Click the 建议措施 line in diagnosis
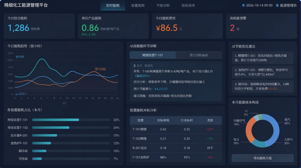The width and height of the screenshot is (301, 168). point(162,96)
